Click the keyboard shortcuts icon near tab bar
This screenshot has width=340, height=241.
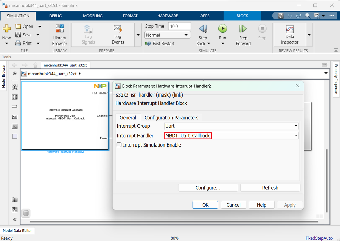pos(325,65)
